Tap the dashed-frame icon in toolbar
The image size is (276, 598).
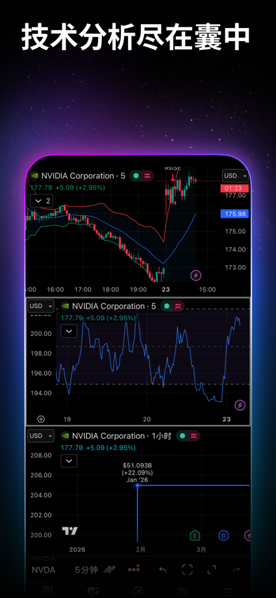click(x=187, y=570)
